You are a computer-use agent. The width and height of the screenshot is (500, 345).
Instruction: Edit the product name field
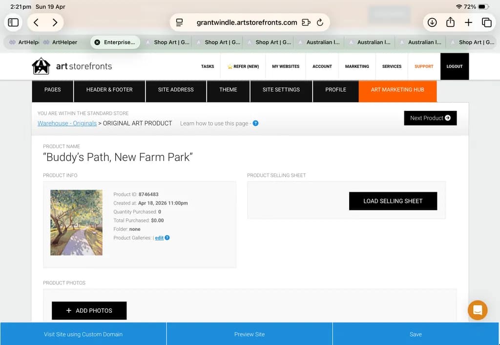pos(118,157)
